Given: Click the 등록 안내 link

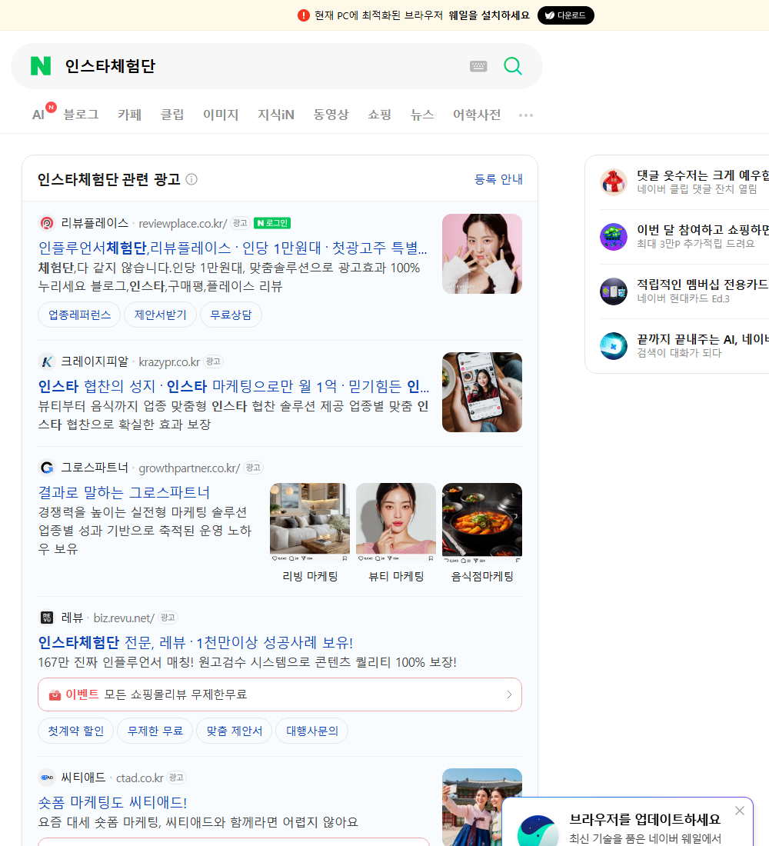Looking at the screenshot, I should pos(498,179).
